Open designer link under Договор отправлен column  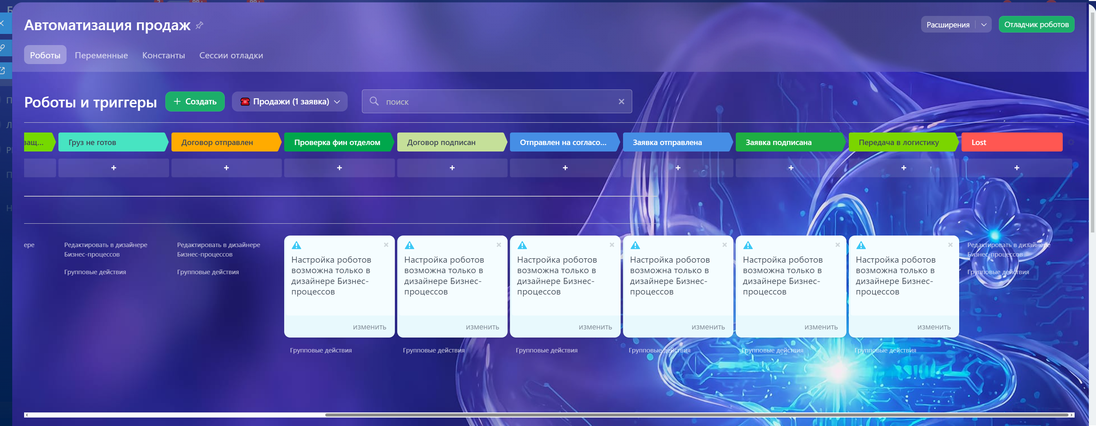(x=218, y=250)
